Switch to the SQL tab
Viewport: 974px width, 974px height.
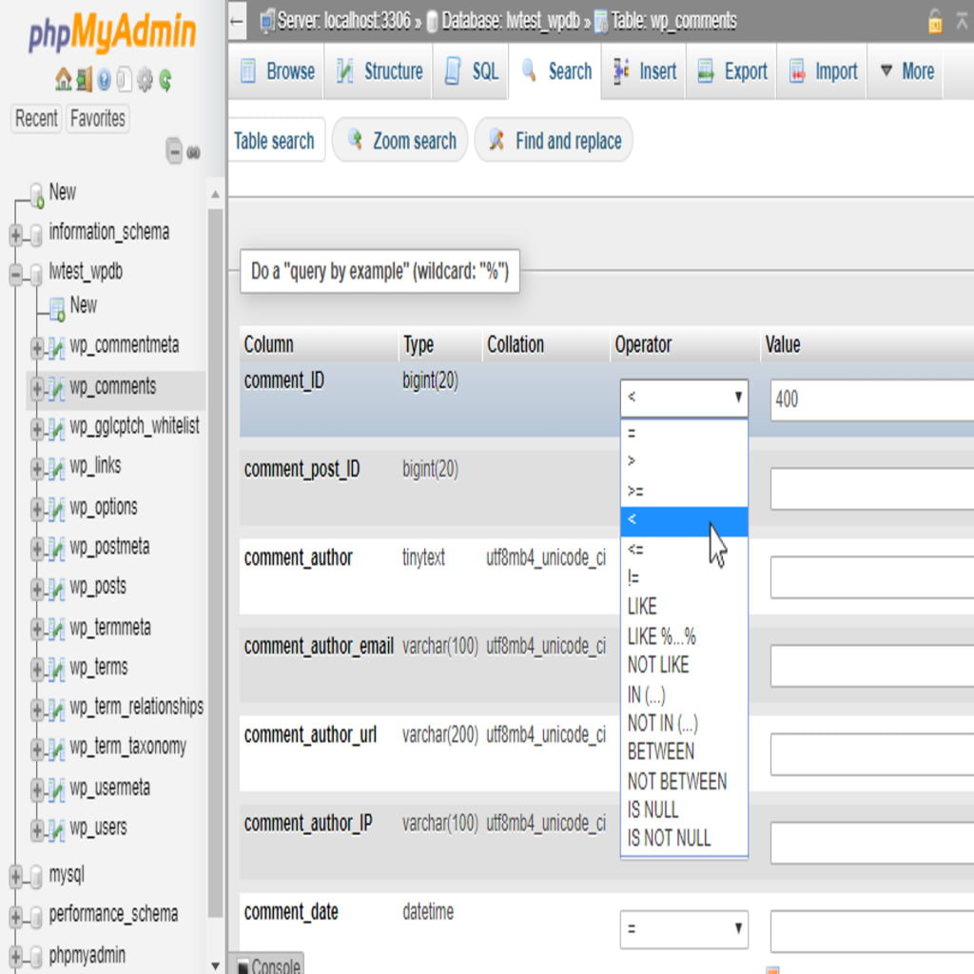point(472,71)
